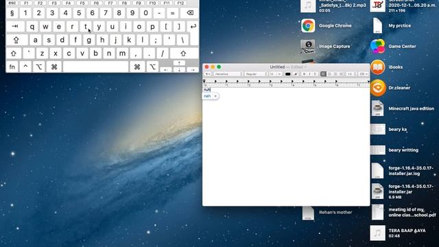Open the line spacing dropdown
Viewport: 439px width, 247px height.
coord(352,74)
